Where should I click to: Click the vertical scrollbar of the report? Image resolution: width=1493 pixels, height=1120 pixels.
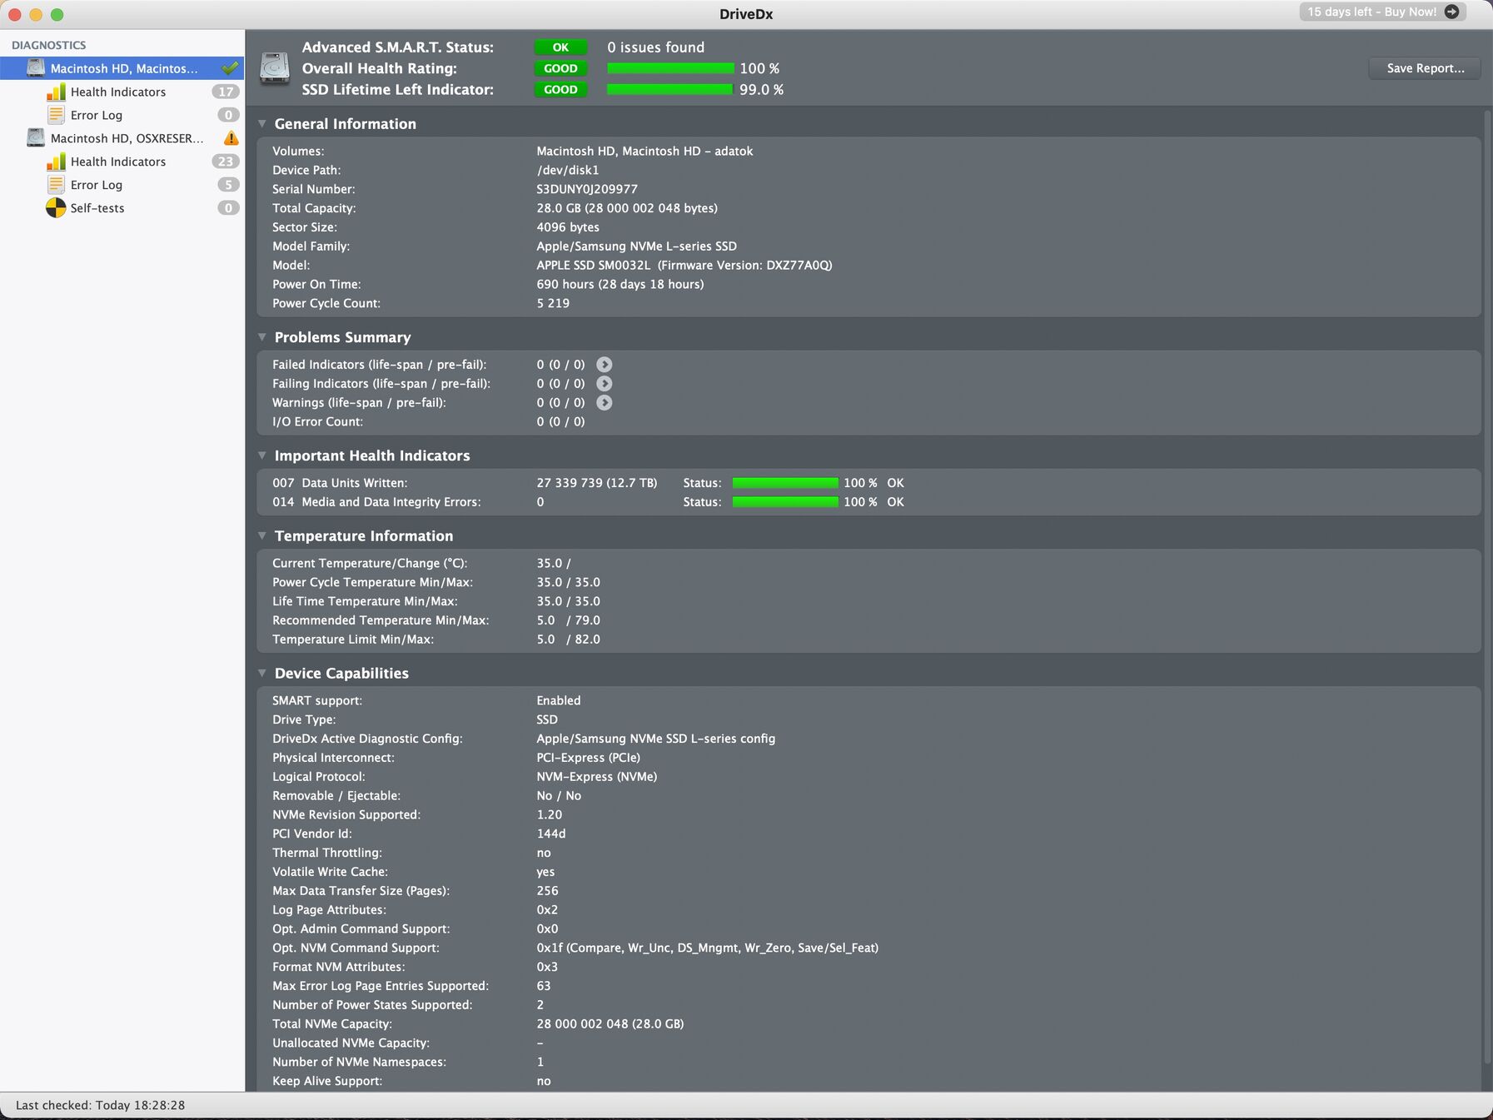click(1487, 587)
